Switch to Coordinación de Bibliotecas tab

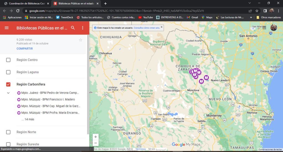tap(25, 4)
